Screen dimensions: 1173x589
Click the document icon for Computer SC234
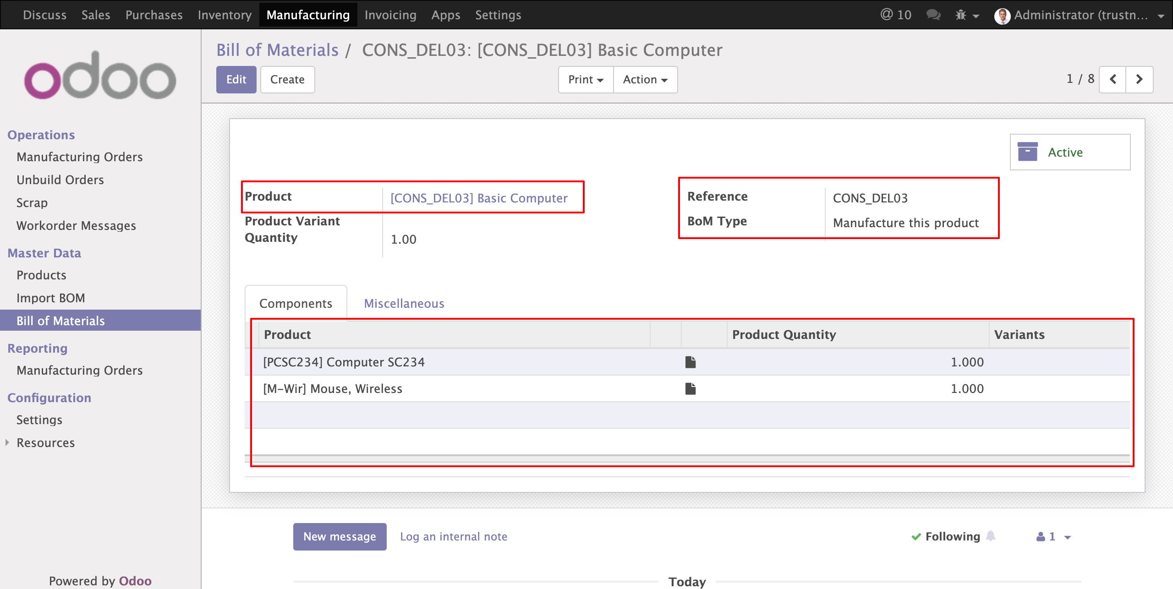pyautogui.click(x=690, y=362)
